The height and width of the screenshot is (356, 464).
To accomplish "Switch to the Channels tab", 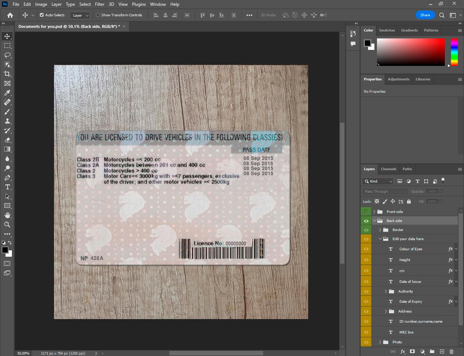I will pyautogui.click(x=388, y=169).
